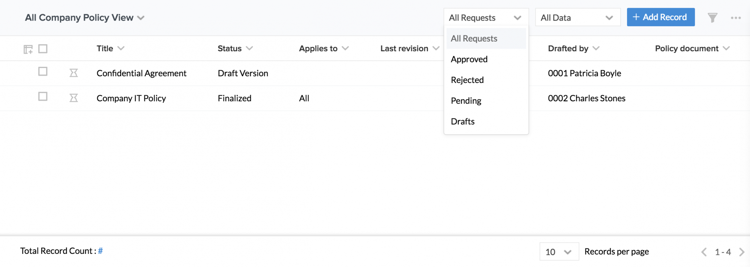Click the Add Record button
Screen dimensions: 750x267
660,17
